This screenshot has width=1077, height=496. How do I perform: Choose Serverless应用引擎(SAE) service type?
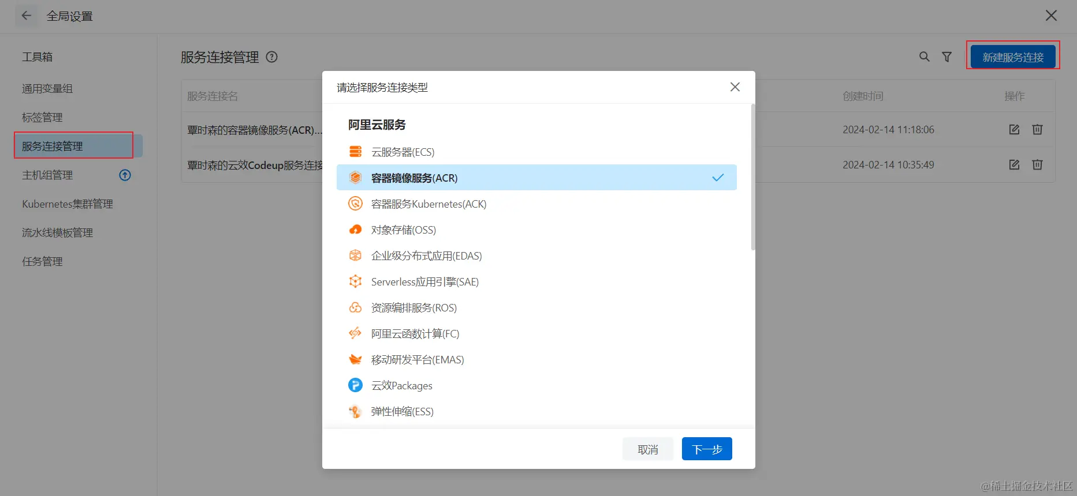[x=536, y=281]
